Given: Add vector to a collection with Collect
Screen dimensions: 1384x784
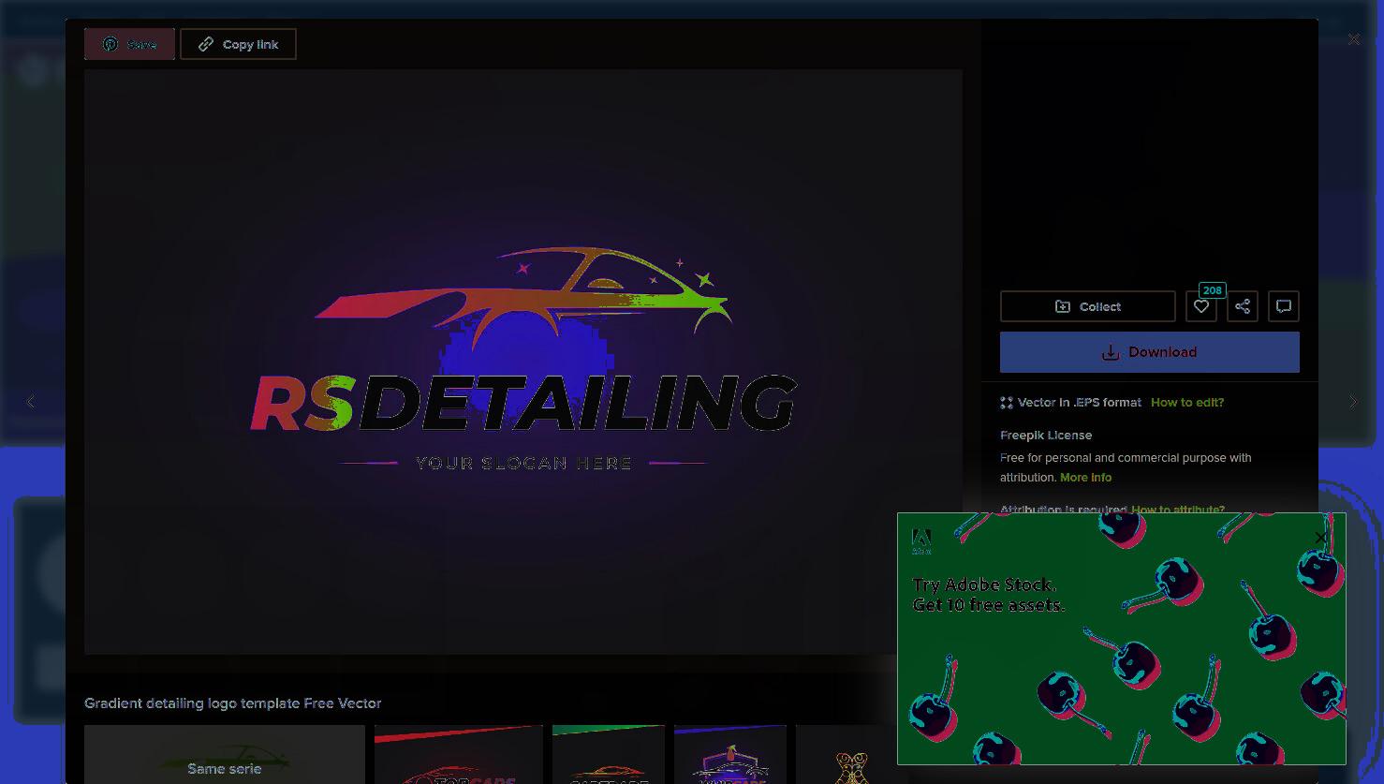Looking at the screenshot, I should pyautogui.click(x=1087, y=306).
